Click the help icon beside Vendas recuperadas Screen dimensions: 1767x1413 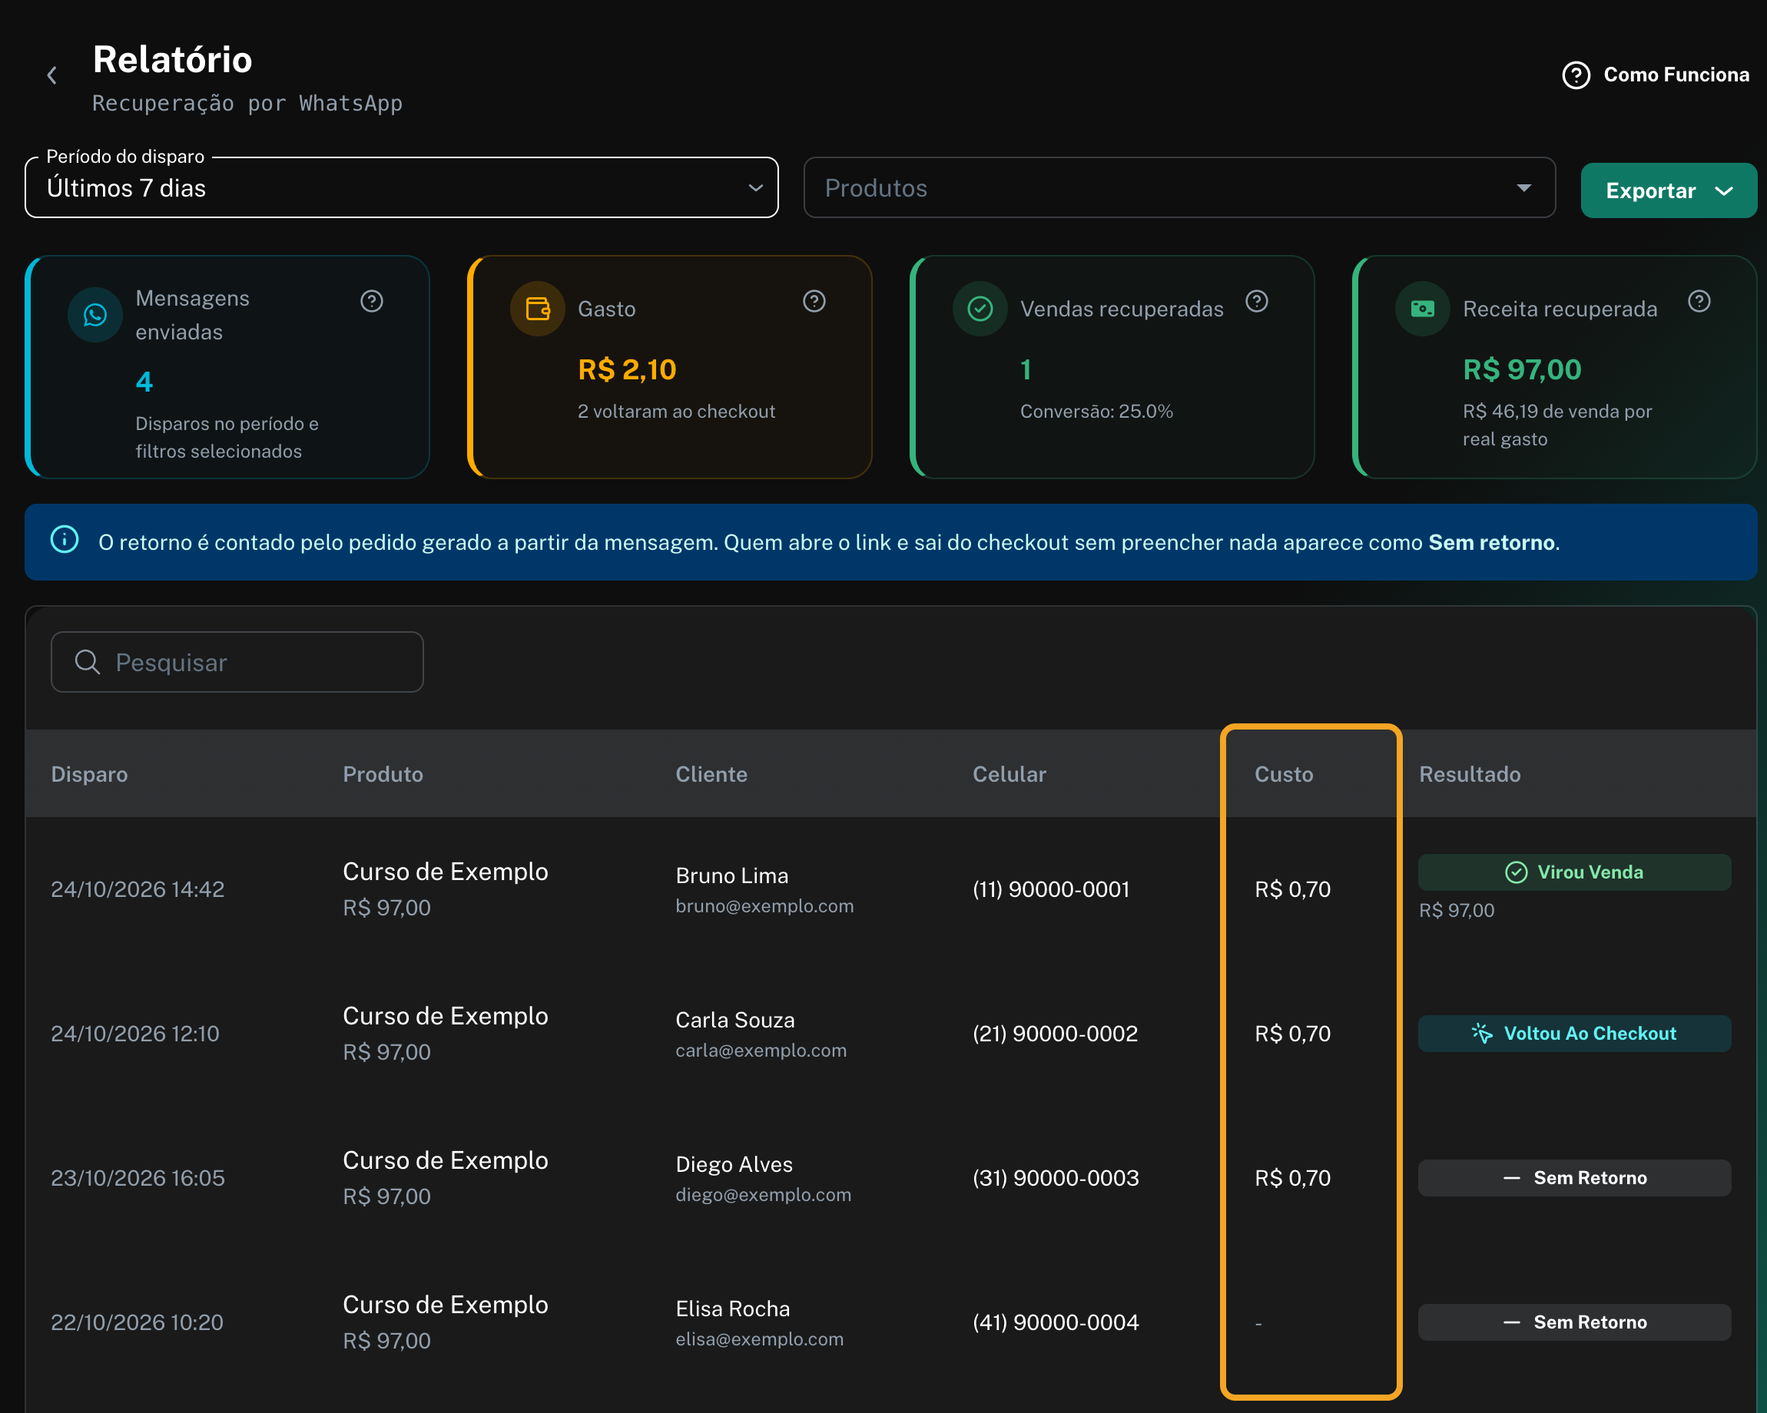coord(1256,302)
